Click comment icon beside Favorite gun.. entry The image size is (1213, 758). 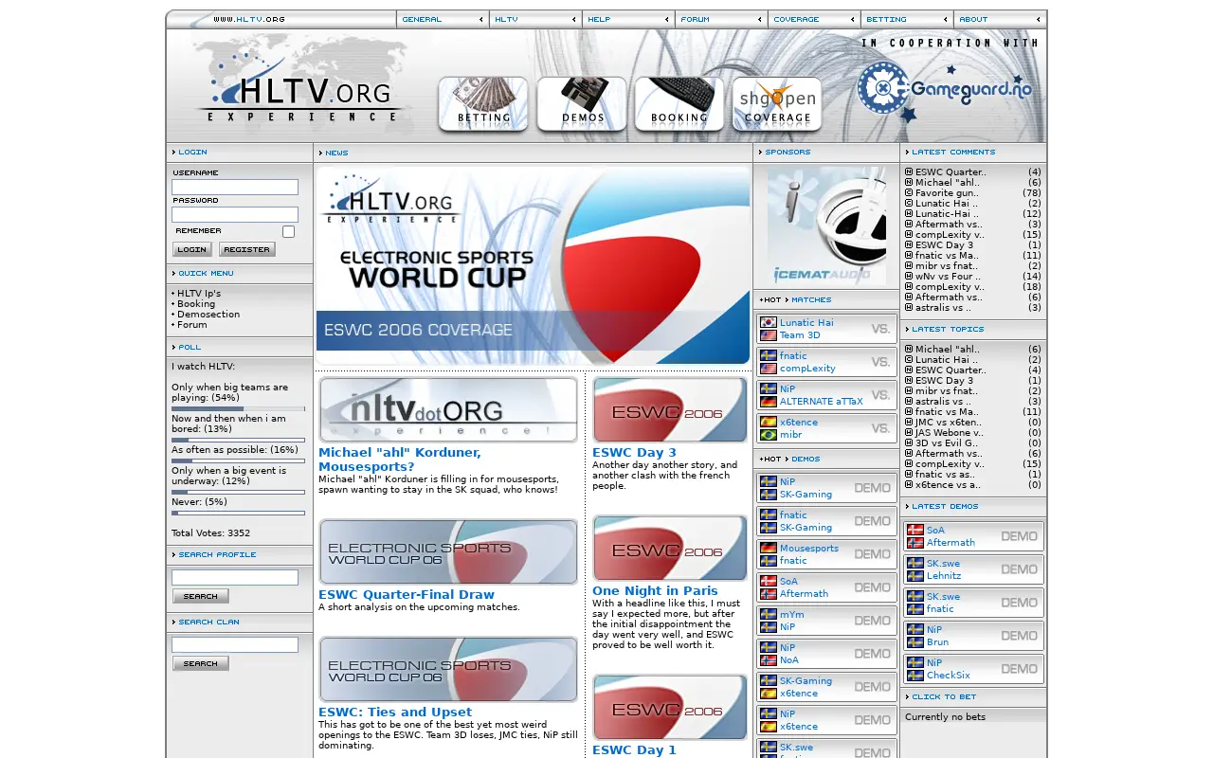909,192
